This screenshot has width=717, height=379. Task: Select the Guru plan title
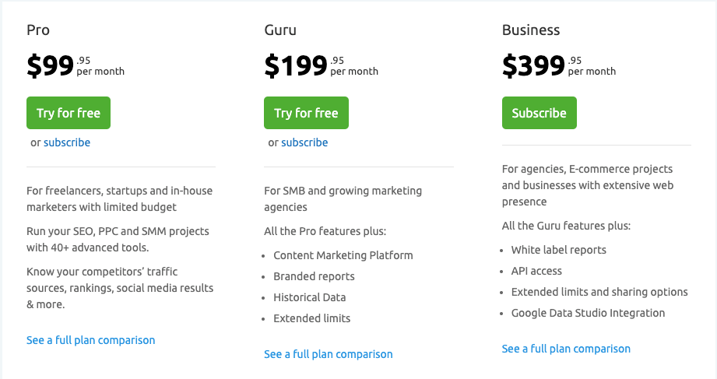[x=280, y=31]
